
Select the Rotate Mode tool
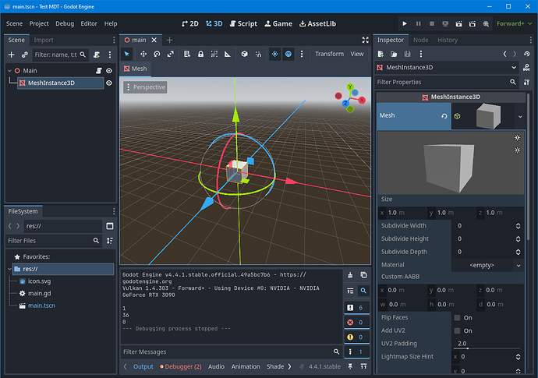pyautogui.click(x=157, y=54)
